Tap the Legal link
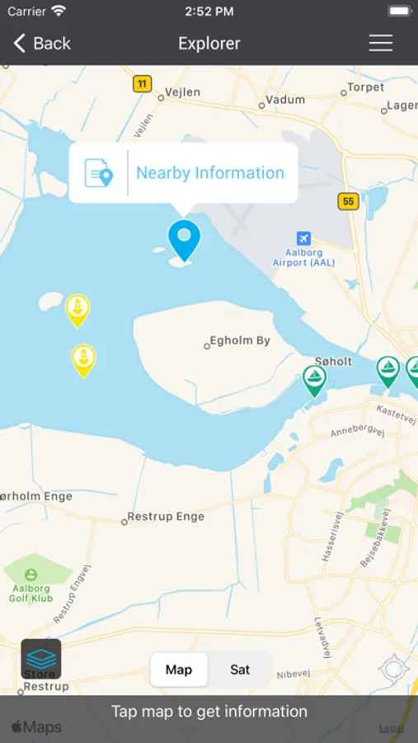The height and width of the screenshot is (743, 418). 392,728
